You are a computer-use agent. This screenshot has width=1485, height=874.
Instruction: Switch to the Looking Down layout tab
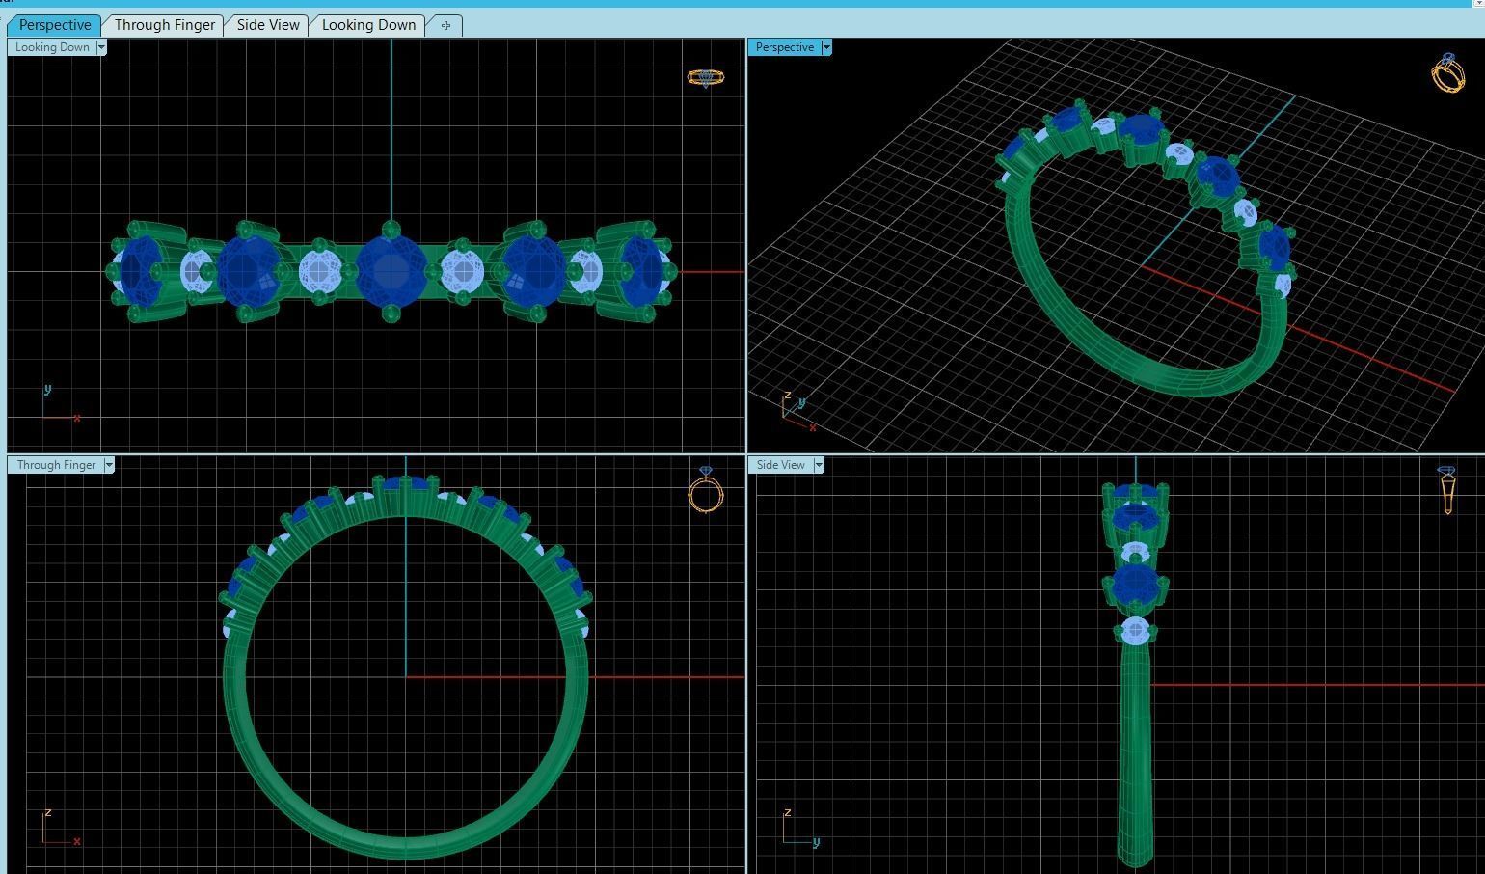368,25
